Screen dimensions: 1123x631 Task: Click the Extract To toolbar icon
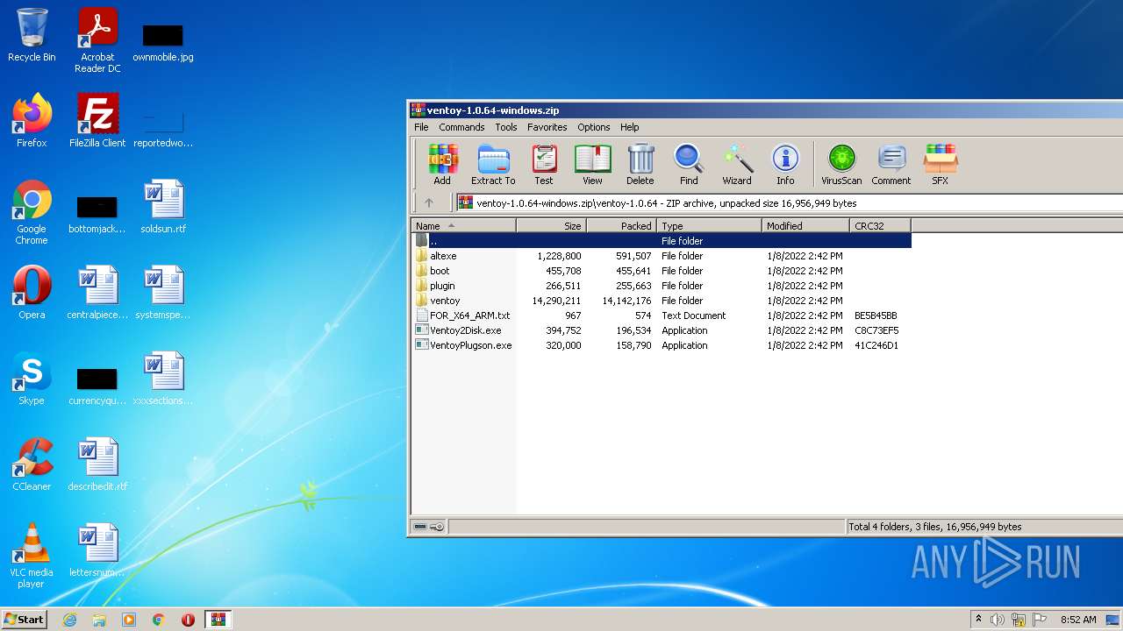493,165
